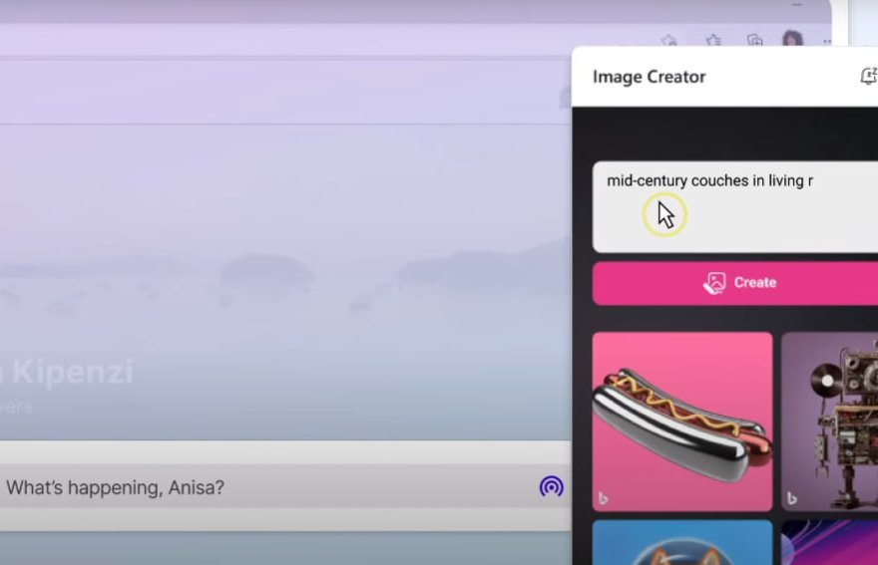Open the chrome hot dog sample image
The width and height of the screenshot is (878, 565).
point(682,421)
